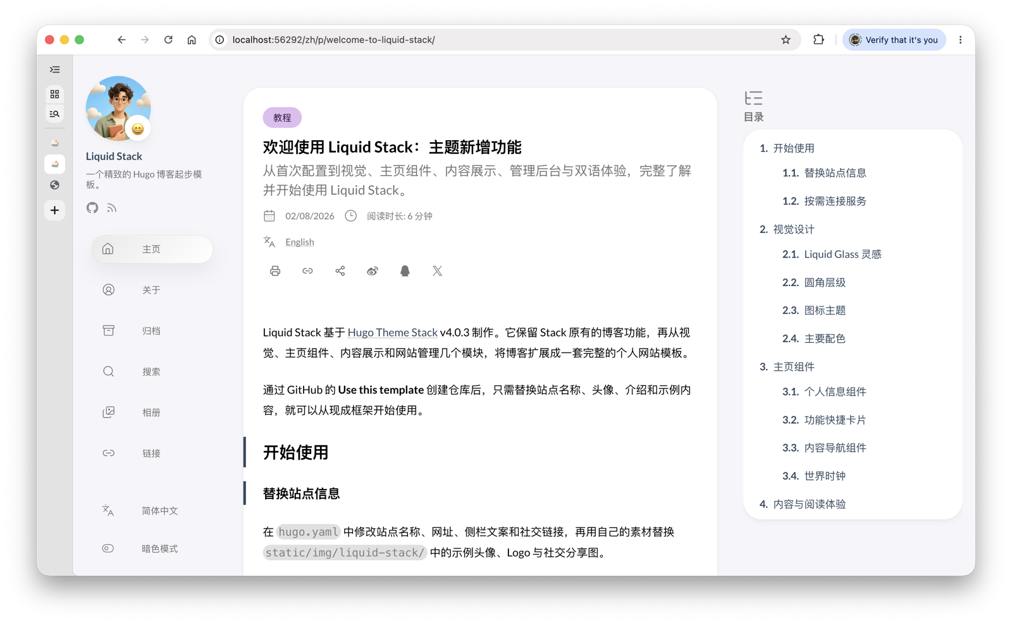Share article to QQ penguin icon
1012x624 pixels.
(405, 271)
